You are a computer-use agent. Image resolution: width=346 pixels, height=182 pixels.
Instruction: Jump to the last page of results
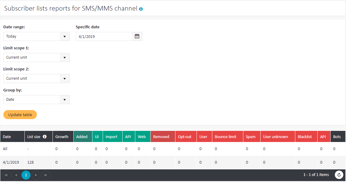coord(46,175)
